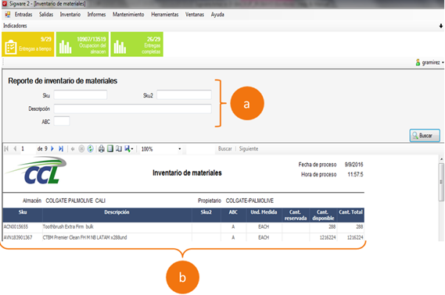Collapse the Indicadores panel arrow
The width and height of the screenshot is (445, 295).
[441, 26]
